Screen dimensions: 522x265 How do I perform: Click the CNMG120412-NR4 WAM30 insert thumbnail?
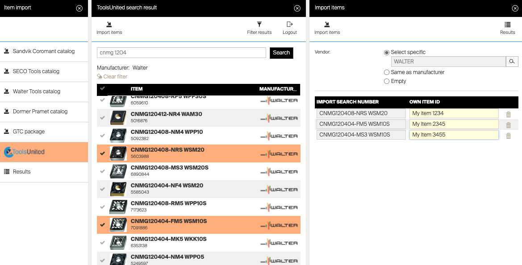click(118, 118)
